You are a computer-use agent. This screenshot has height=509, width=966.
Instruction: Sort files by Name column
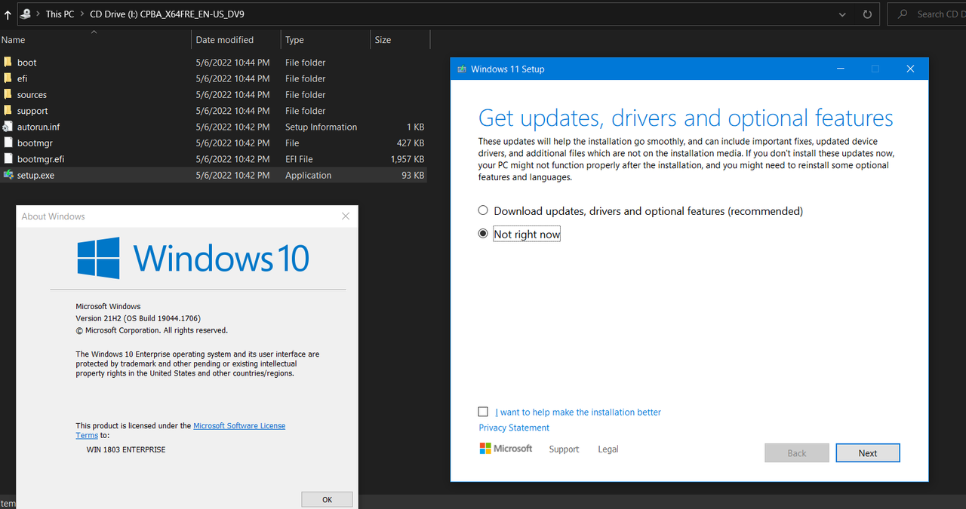(x=95, y=40)
